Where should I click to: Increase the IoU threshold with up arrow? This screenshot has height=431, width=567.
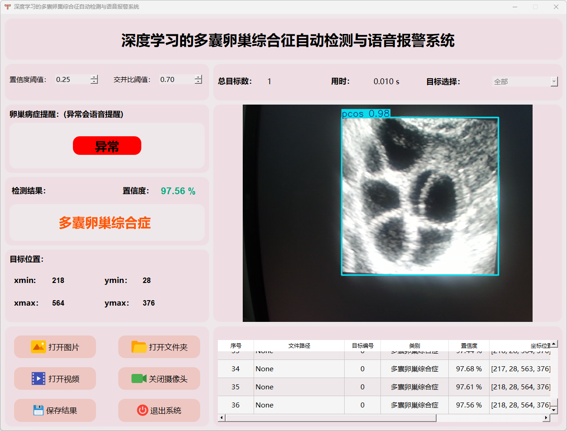click(x=198, y=77)
